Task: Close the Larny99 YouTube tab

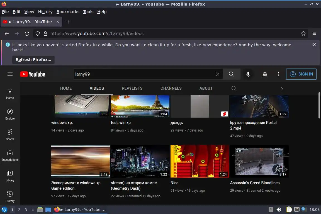Action: [x=58, y=22]
